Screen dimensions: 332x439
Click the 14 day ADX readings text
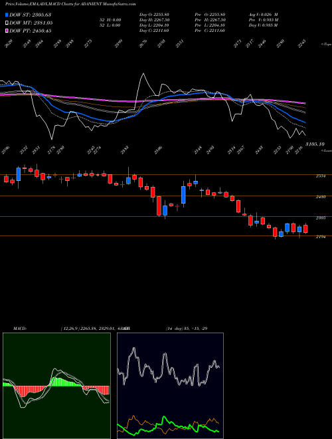(x=187, y=329)
